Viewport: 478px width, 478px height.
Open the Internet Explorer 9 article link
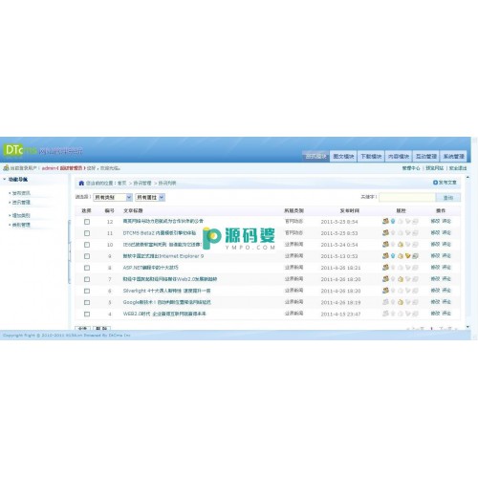[163, 256]
